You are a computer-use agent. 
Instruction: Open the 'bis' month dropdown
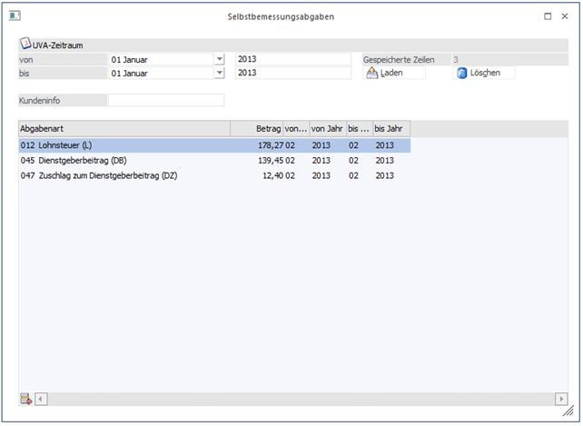(219, 73)
